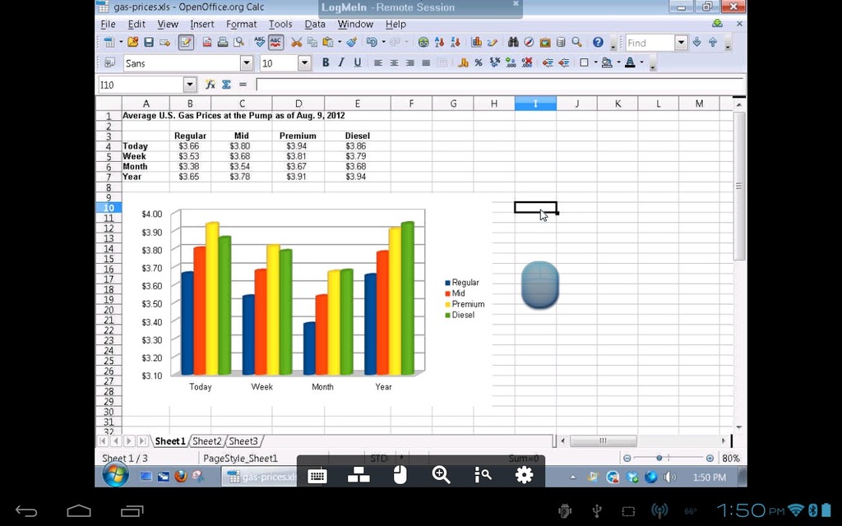Toggle bold formatting
842x526 pixels.
(326, 62)
